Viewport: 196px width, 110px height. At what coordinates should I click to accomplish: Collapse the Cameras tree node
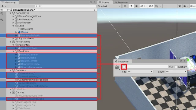click(10, 70)
